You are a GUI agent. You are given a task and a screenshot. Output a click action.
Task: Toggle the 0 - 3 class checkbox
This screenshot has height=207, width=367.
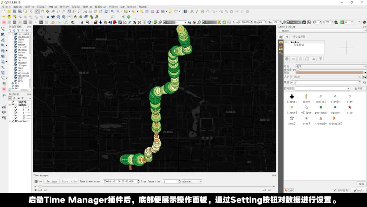coord(16,107)
